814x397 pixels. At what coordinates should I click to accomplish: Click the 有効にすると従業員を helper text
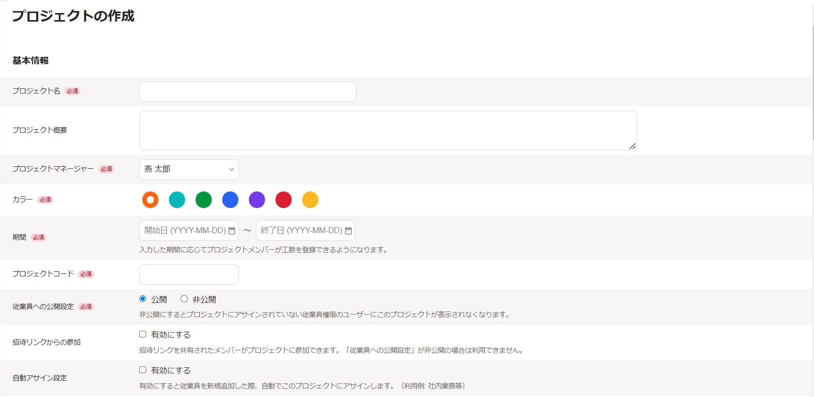coord(302,386)
